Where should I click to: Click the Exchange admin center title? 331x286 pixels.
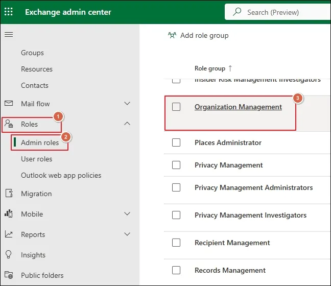(68, 12)
